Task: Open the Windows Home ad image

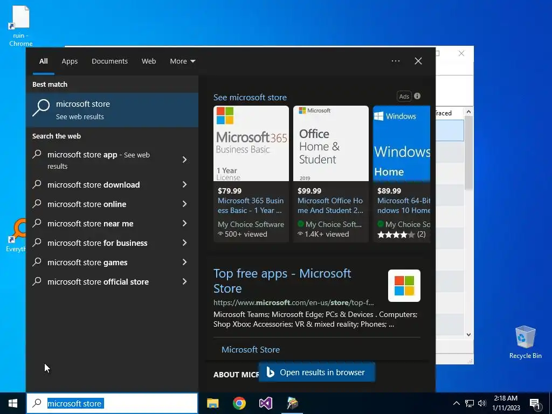Action: click(x=402, y=143)
